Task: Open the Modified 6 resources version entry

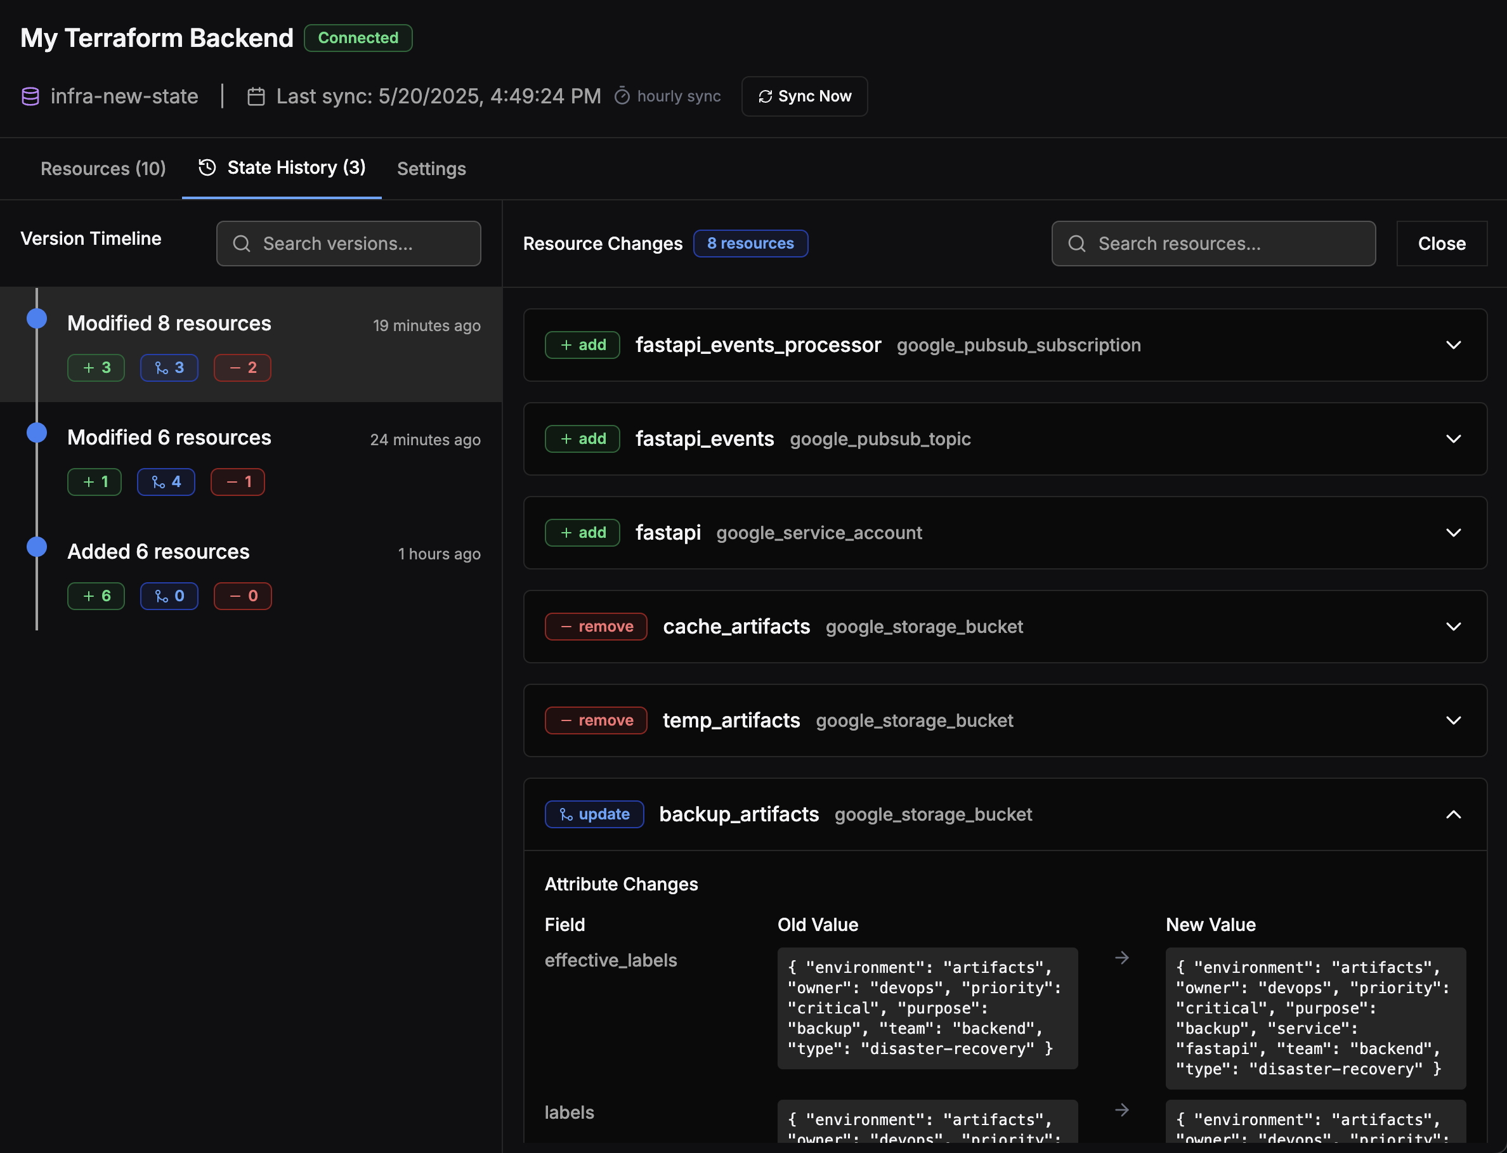Action: tap(251, 459)
